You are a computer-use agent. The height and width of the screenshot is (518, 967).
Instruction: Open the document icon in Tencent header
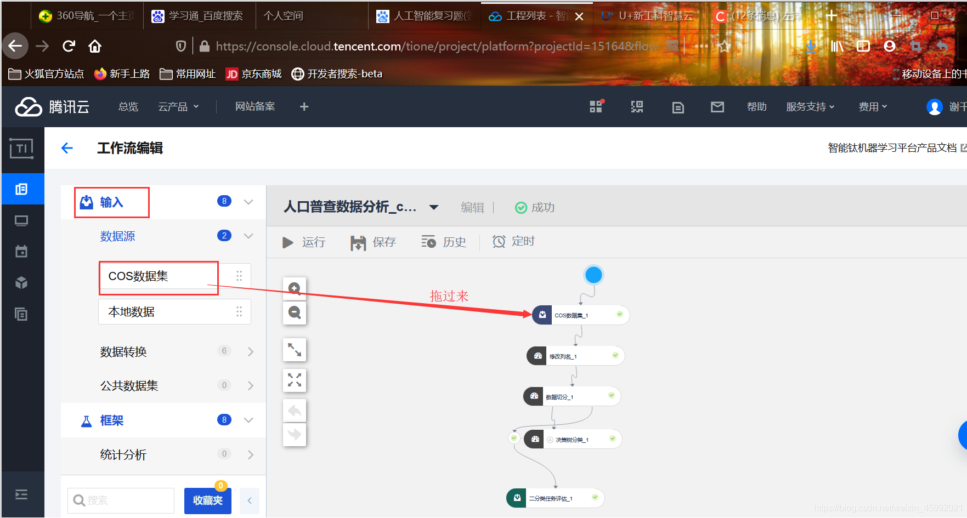(x=678, y=107)
